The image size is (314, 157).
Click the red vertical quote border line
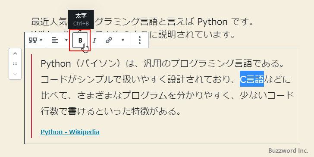point(31,96)
